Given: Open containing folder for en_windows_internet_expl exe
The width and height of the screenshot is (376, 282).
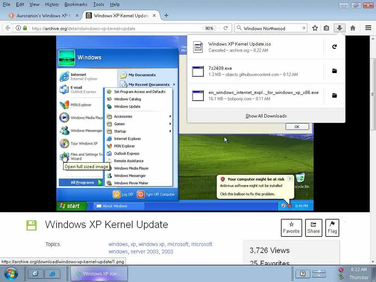Looking at the screenshot, I should tap(334, 95).
